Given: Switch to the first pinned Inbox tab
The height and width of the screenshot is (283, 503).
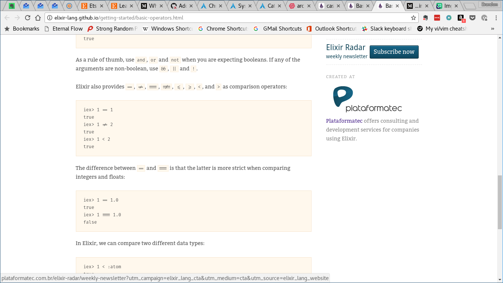Looking at the screenshot, I should pos(26,6).
